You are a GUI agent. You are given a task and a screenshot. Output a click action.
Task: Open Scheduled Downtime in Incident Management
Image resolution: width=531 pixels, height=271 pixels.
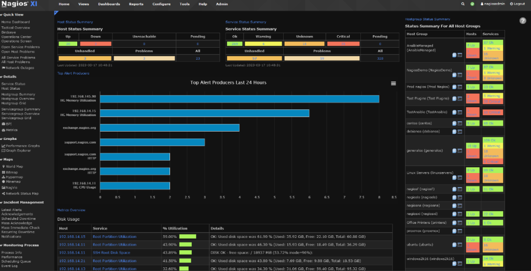point(18,219)
